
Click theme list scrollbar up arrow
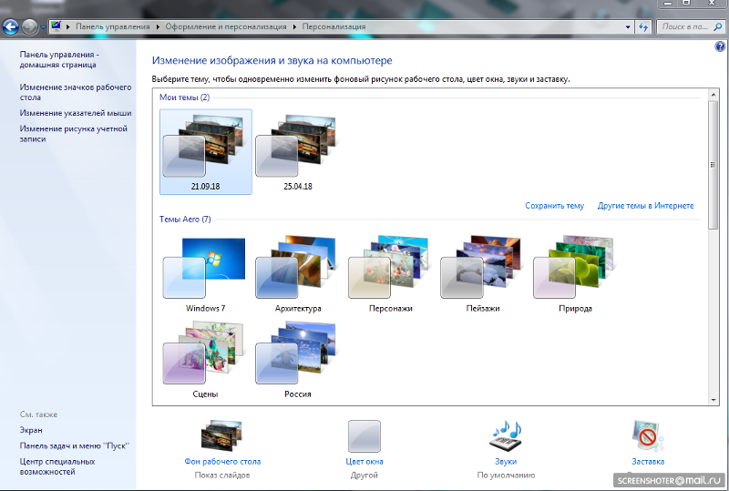click(714, 95)
